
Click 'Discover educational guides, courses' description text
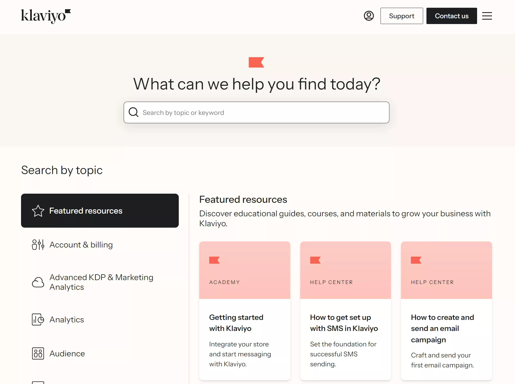point(345,219)
